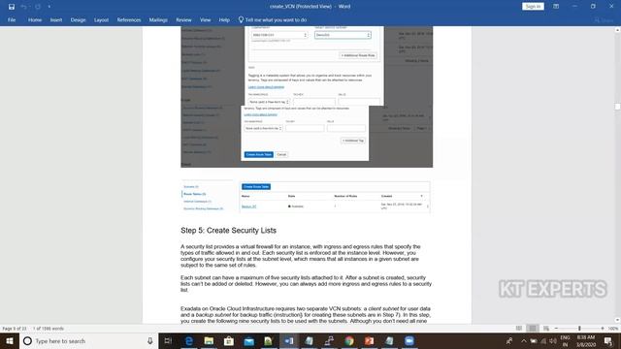Click the Undo arrow icon

coord(23,7)
